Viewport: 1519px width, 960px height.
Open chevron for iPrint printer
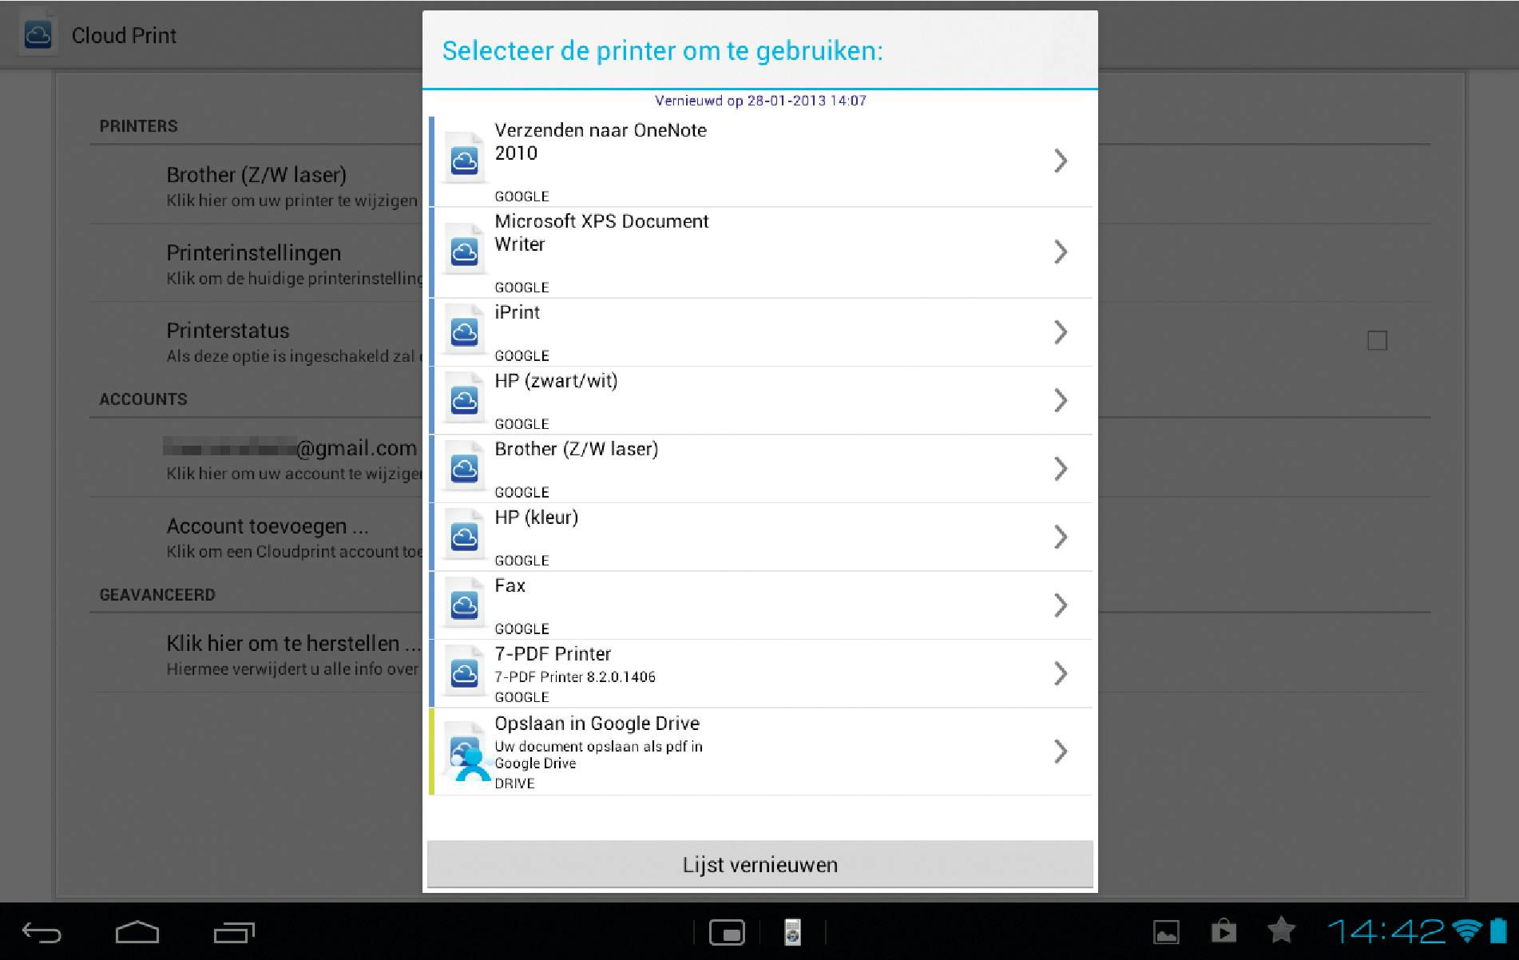[x=1061, y=332]
